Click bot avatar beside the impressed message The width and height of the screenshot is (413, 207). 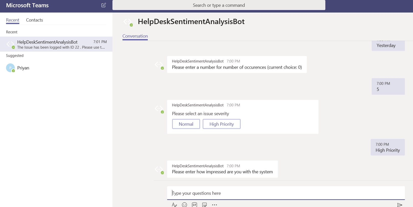click(159, 170)
